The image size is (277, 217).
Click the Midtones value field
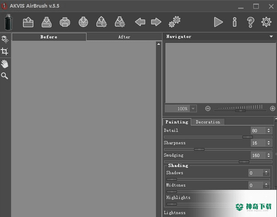[x=255, y=185]
